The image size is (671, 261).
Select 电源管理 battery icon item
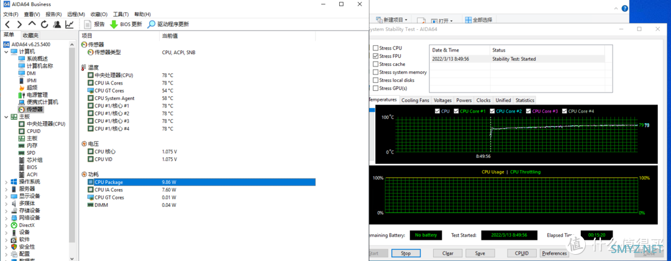point(33,95)
